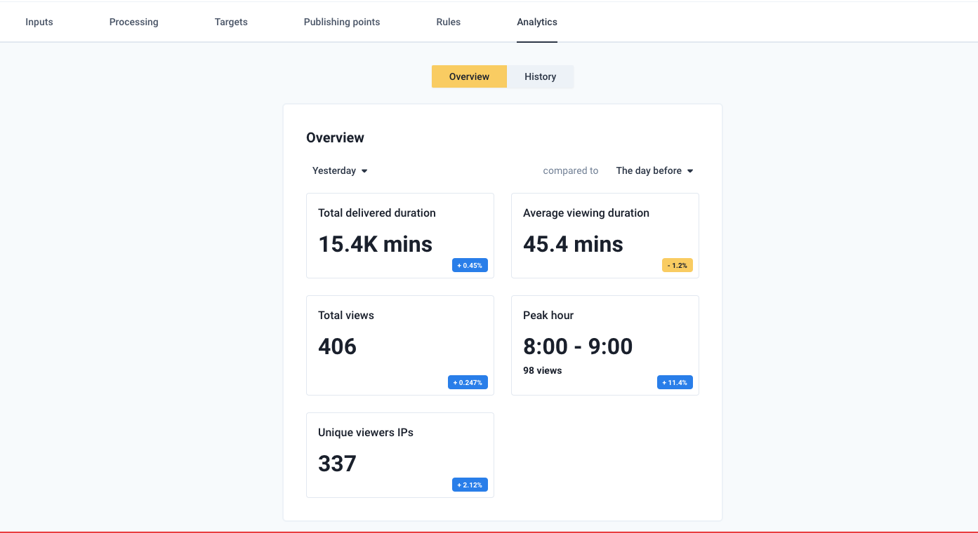Click the 'Total delivered duration' label

click(377, 213)
